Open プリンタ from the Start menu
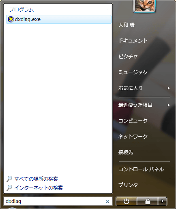Image resolution: width=176 pixels, height=209 pixels. tap(128, 185)
